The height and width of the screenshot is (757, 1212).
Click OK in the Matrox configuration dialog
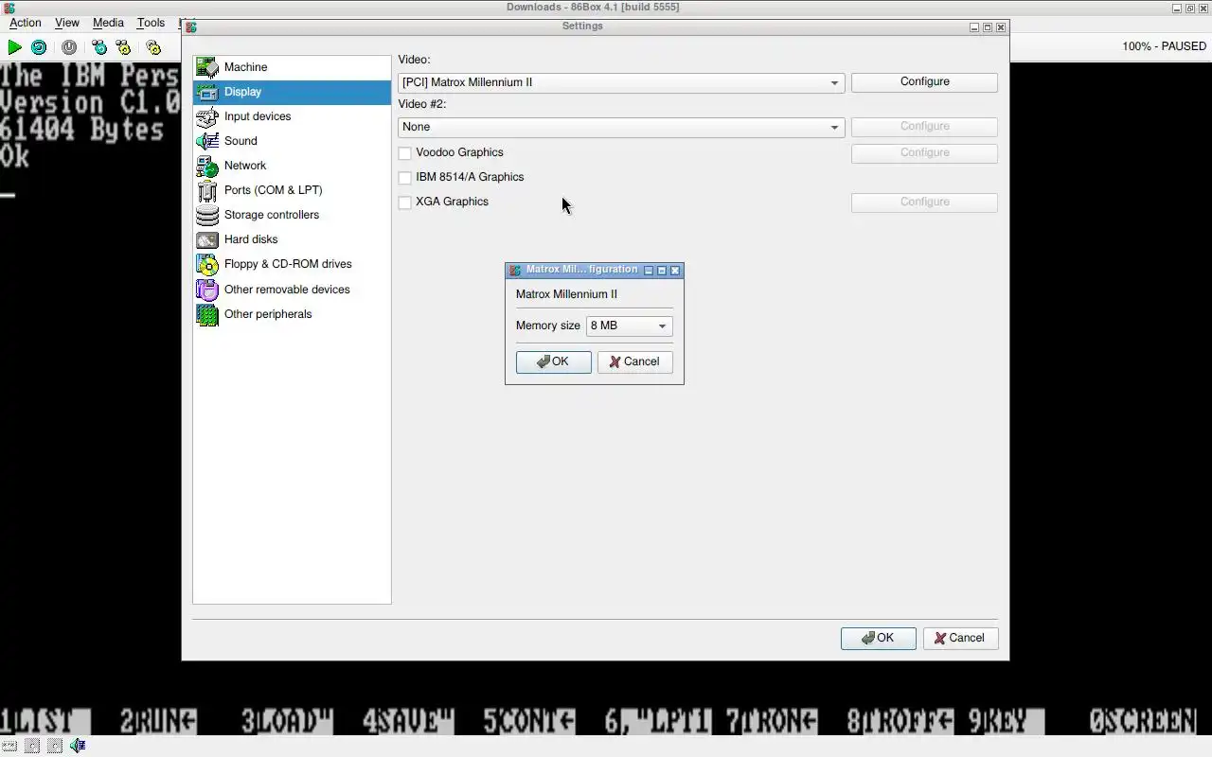pyautogui.click(x=553, y=361)
